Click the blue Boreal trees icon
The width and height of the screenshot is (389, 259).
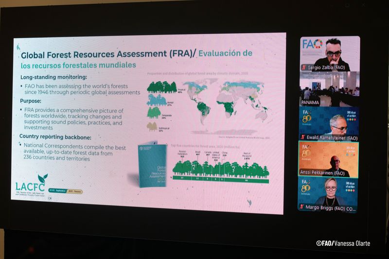[157, 100]
